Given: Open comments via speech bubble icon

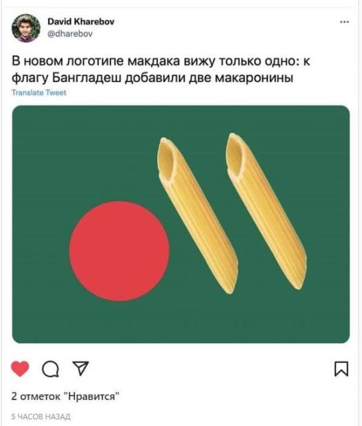Looking at the screenshot, I should [x=51, y=369].
